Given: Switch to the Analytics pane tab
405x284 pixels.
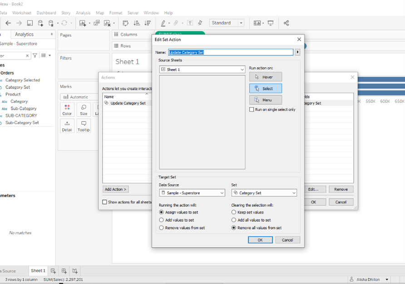Looking at the screenshot, I should coord(24,34).
